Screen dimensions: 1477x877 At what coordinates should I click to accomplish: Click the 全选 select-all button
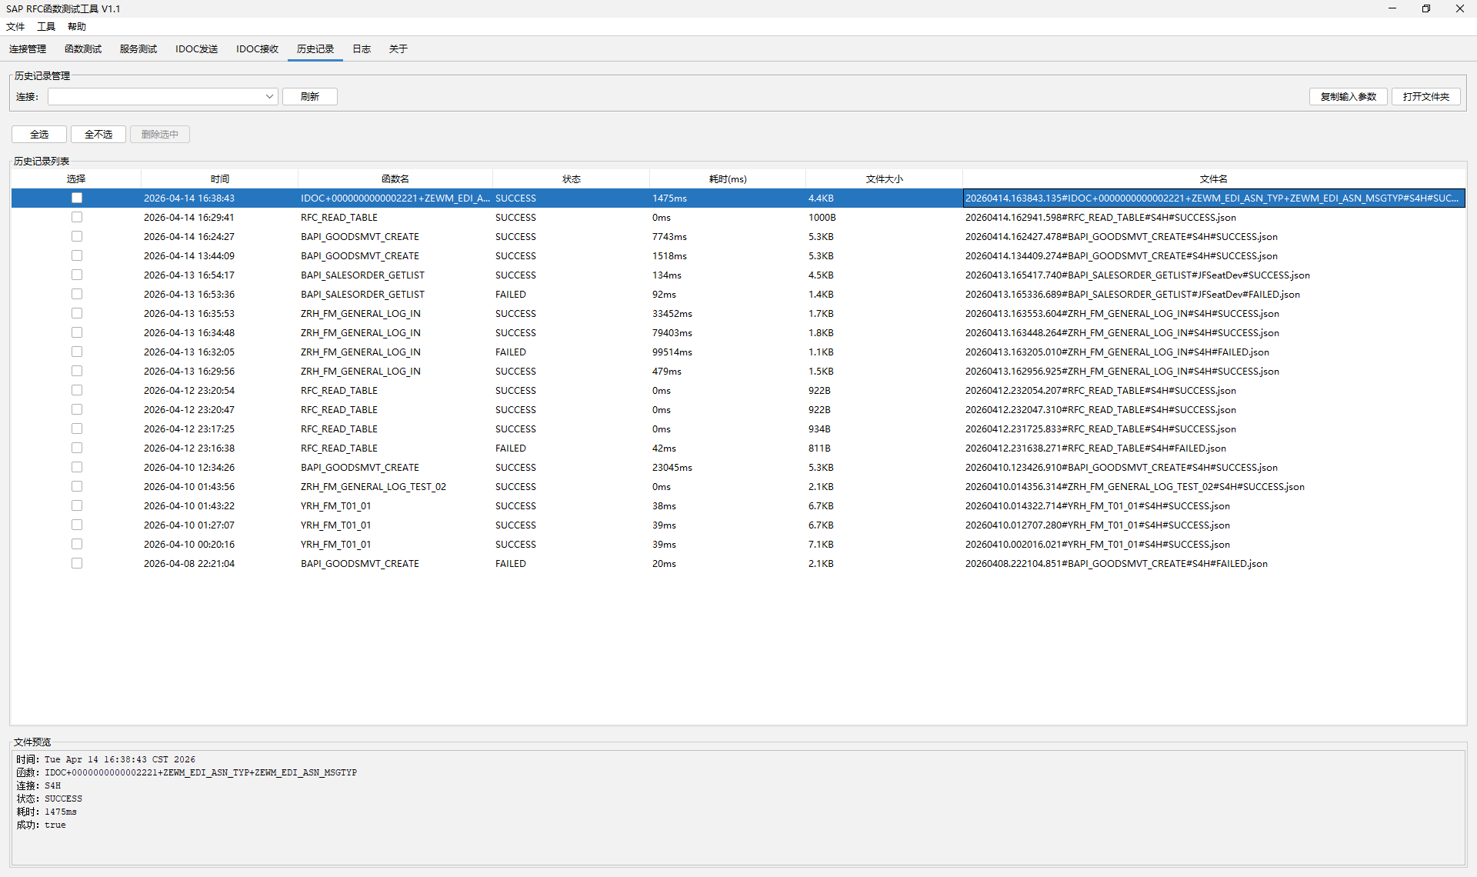[39, 135]
